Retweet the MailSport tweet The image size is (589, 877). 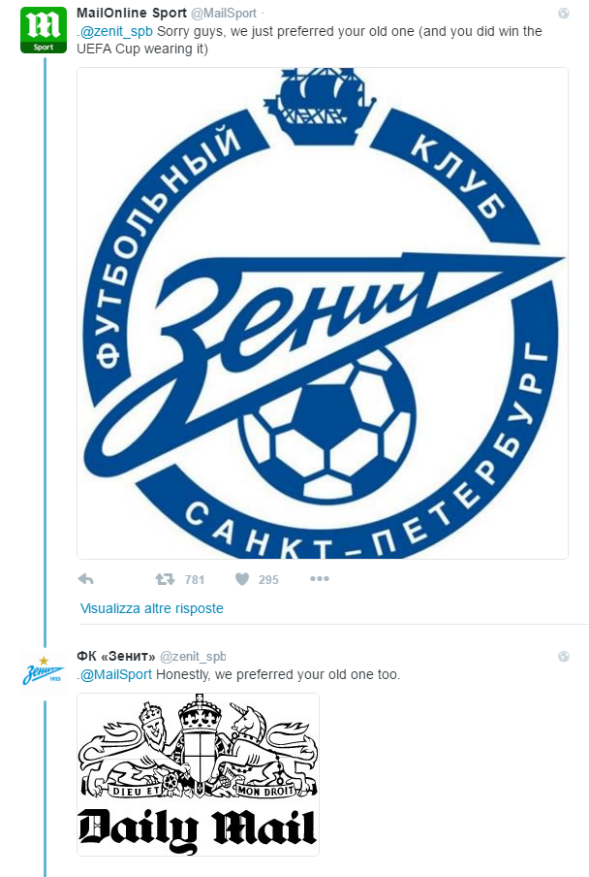coord(166,579)
